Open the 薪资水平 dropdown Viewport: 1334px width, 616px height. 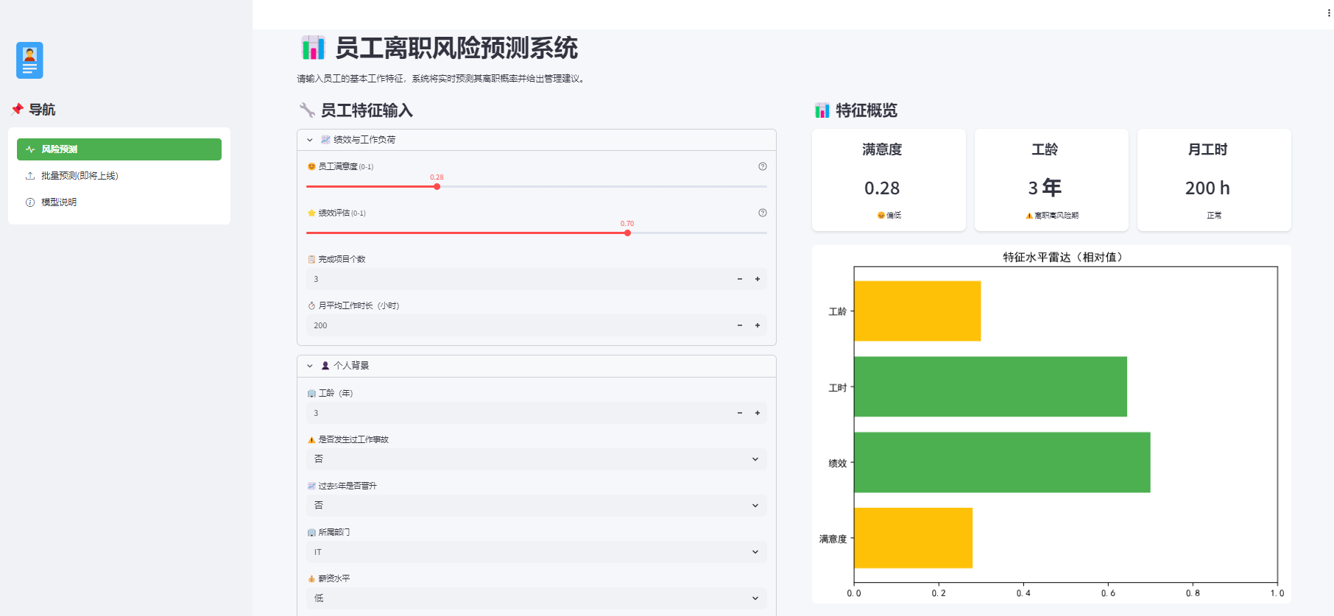(537, 598)
